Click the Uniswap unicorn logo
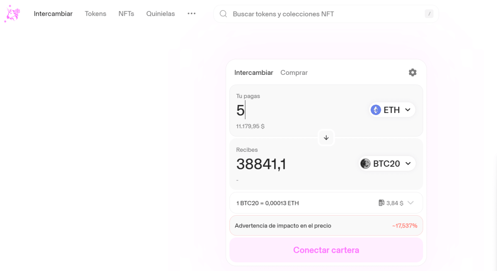Viewport: 497px width, 271px height. (12, 13)
